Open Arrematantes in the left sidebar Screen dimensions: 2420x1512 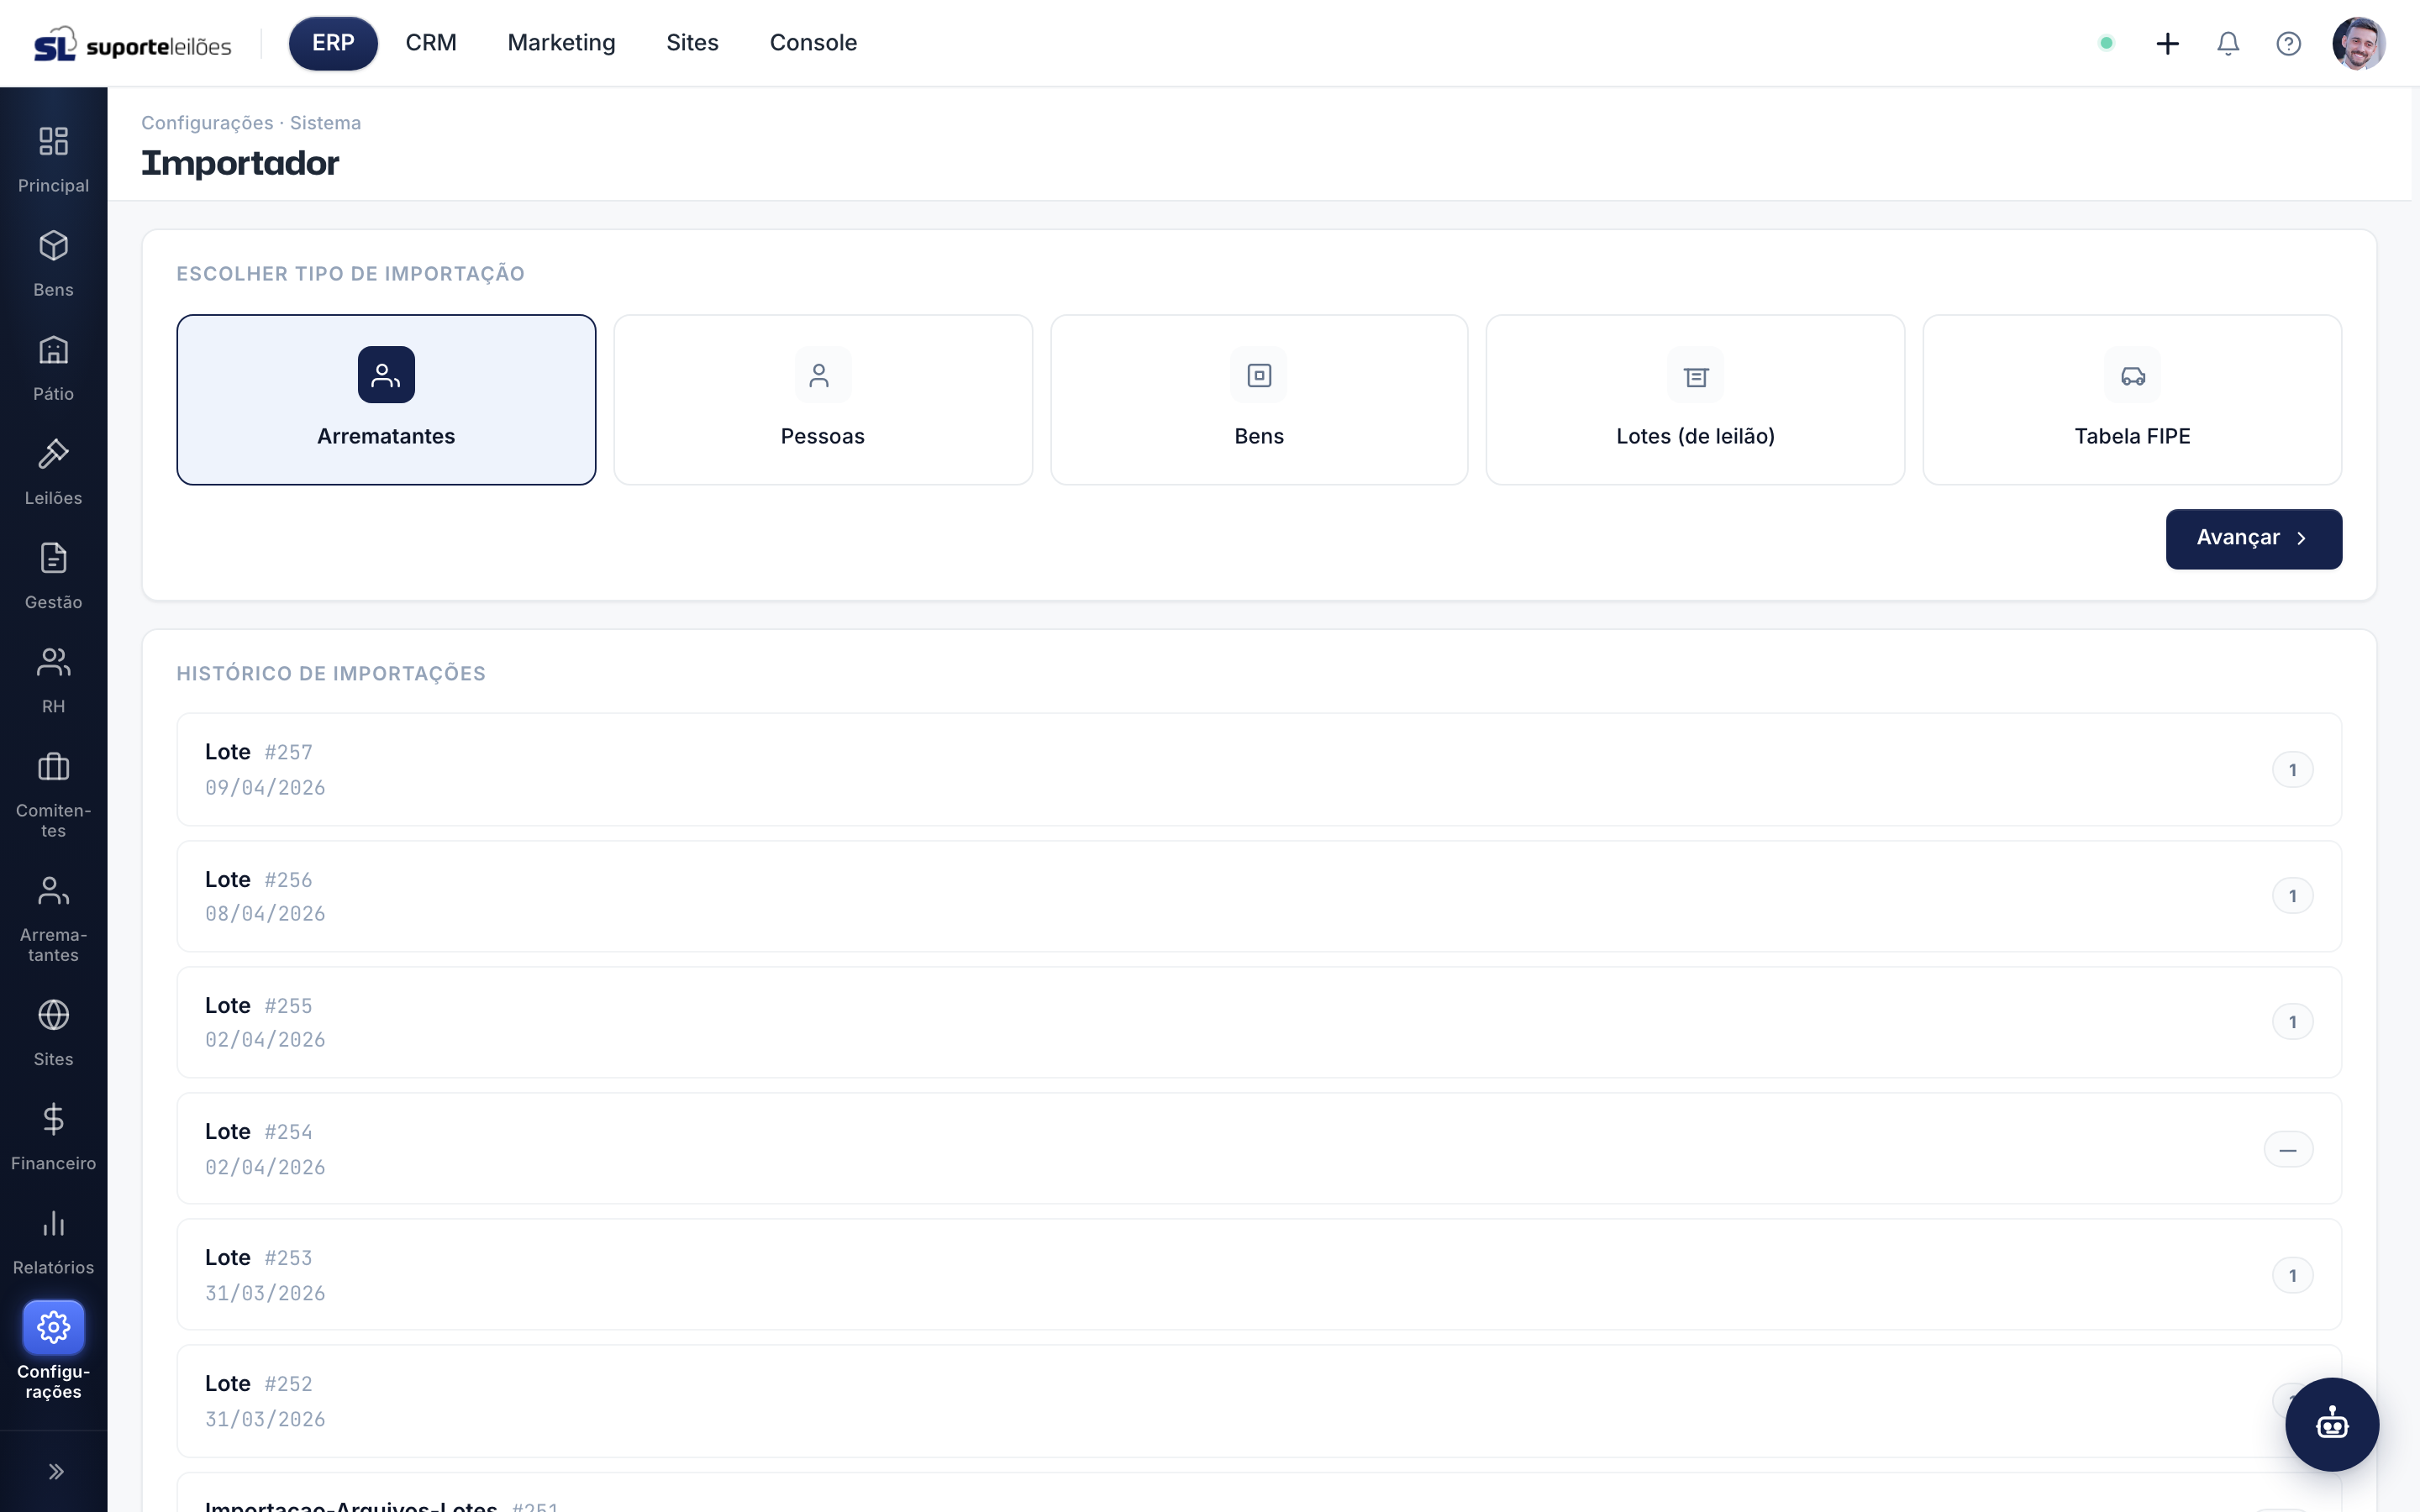[x=53, y=919]
